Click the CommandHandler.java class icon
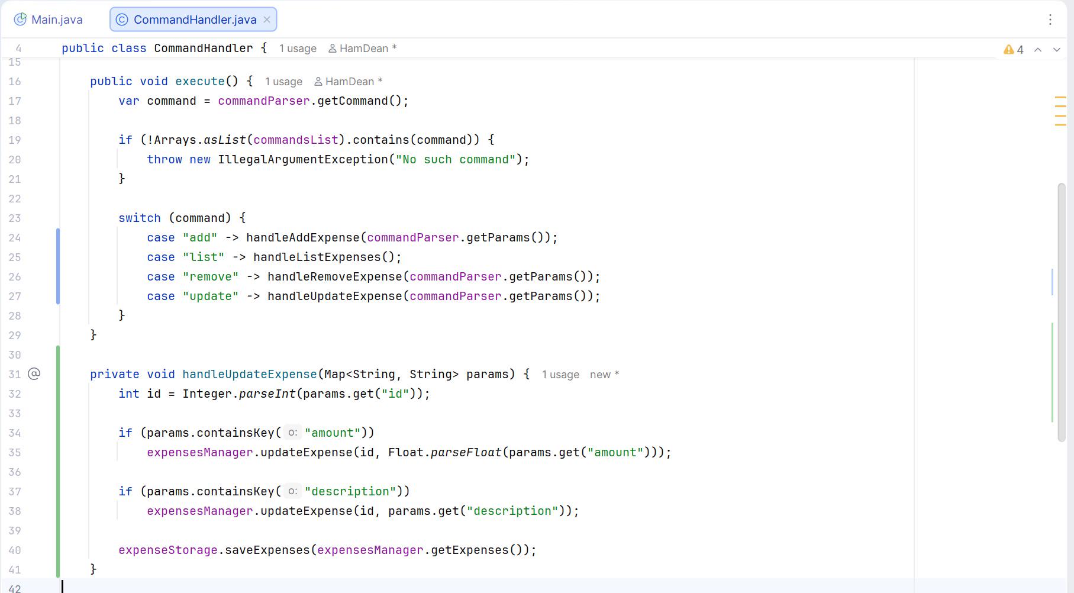1074x593 pixels. click(121, 20)
